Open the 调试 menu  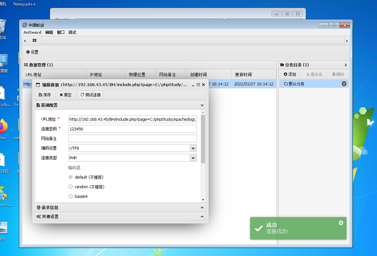pos(72,32)
